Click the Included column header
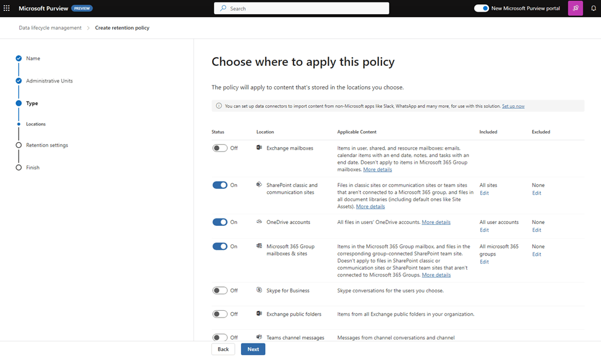 pyautogui.click(x=488, y=132)
